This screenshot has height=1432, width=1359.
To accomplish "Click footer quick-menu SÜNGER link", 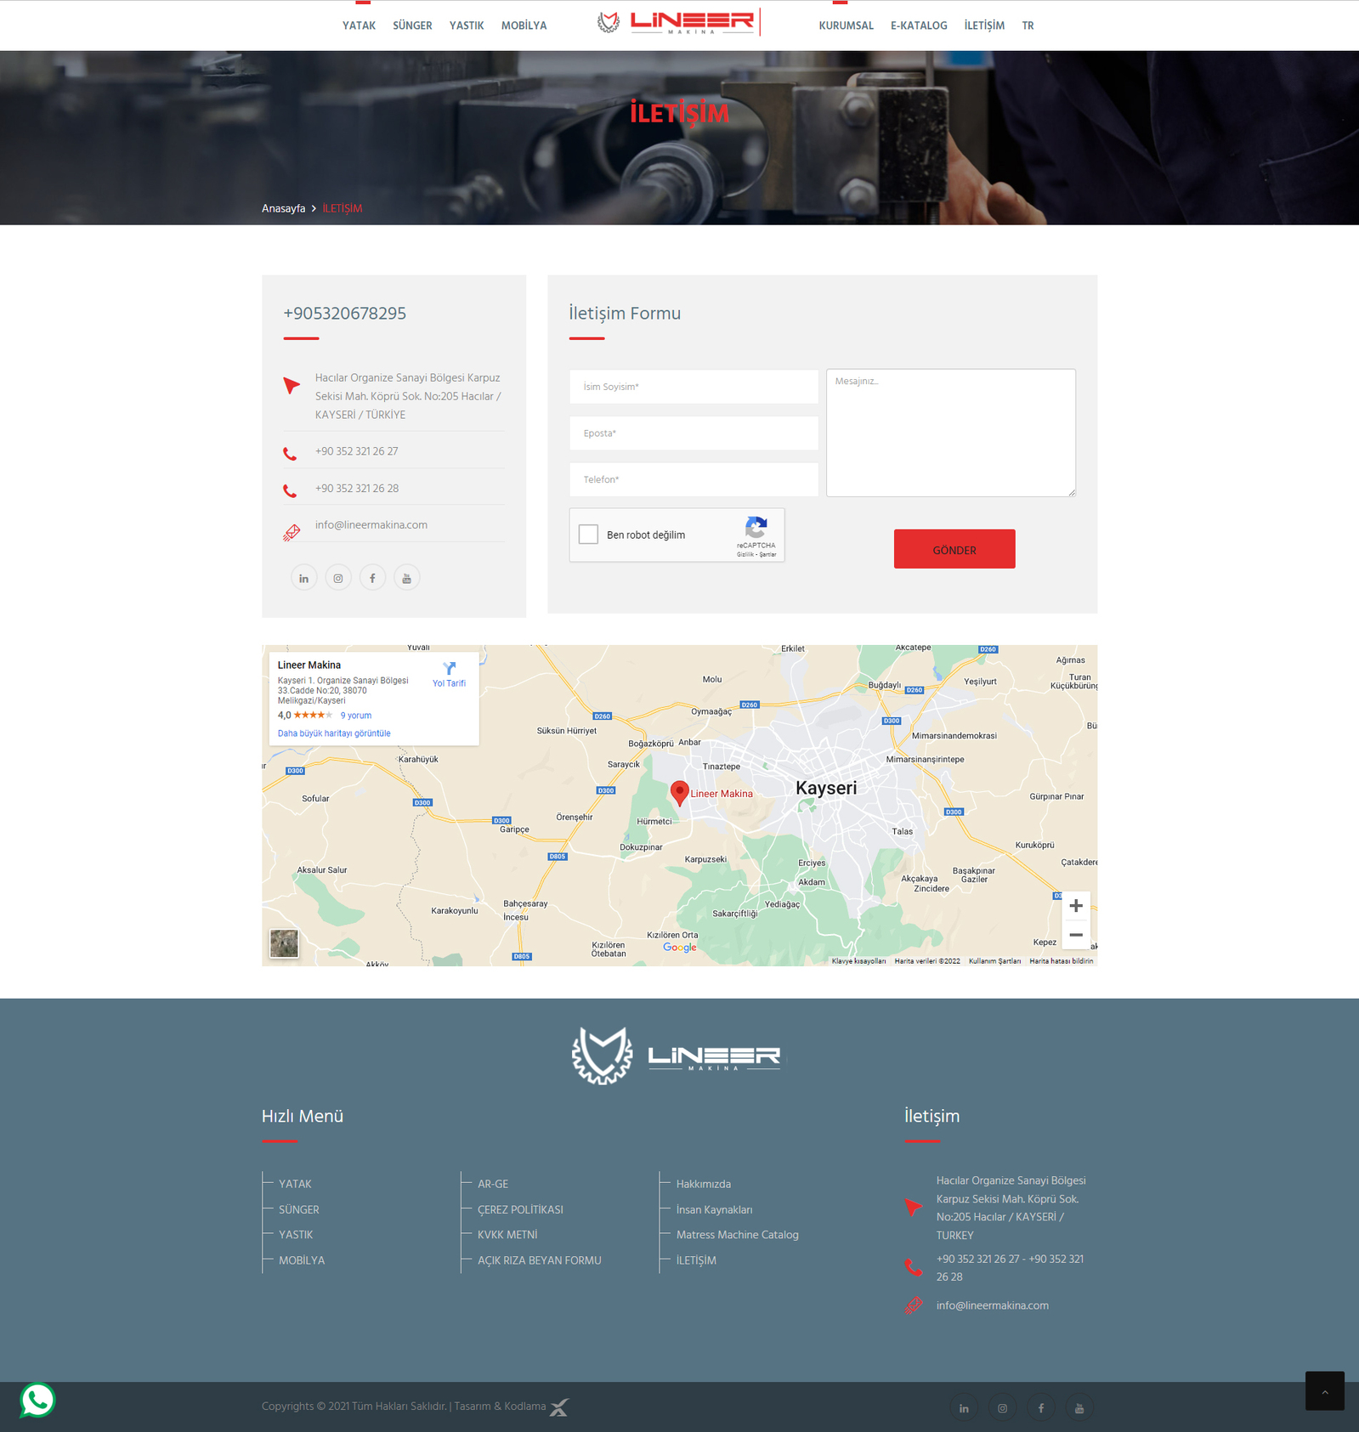I will (299, 1209).
